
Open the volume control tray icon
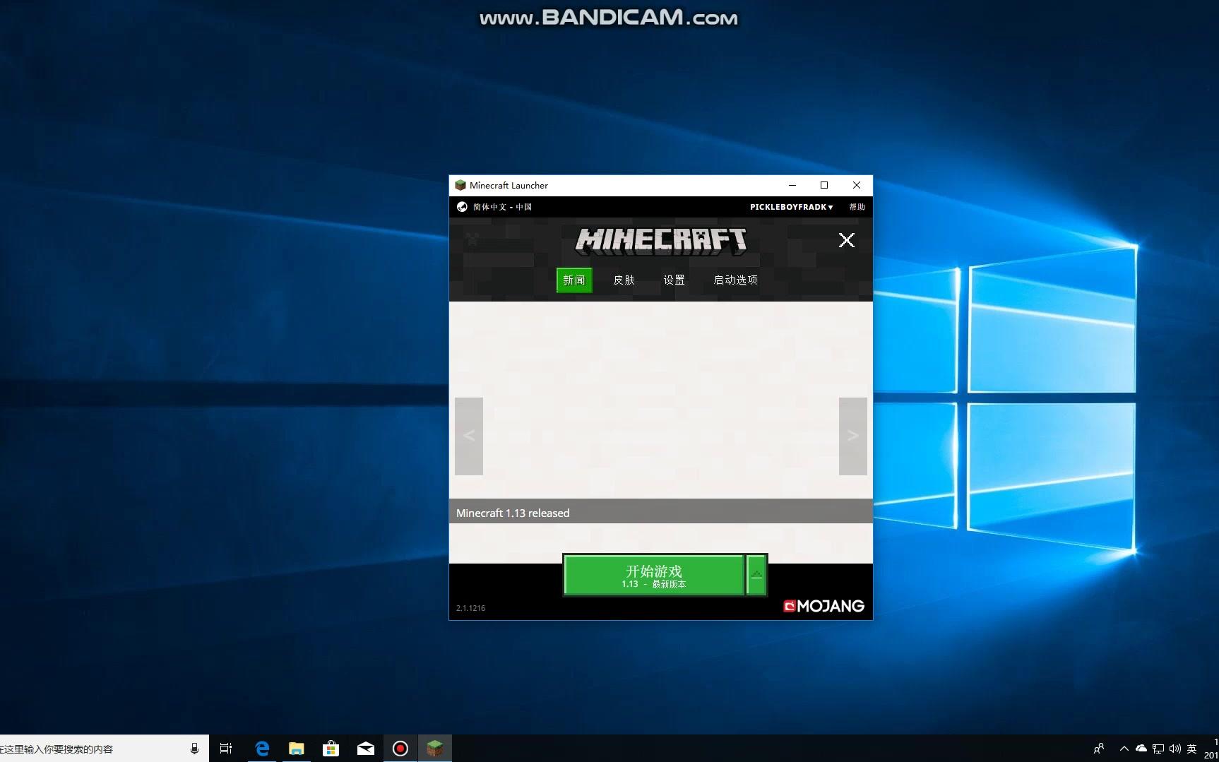1175,749
